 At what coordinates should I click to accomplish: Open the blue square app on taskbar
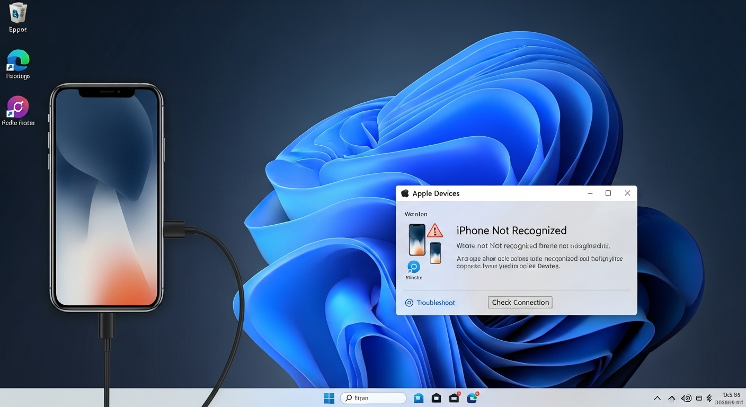pos(419,398)
